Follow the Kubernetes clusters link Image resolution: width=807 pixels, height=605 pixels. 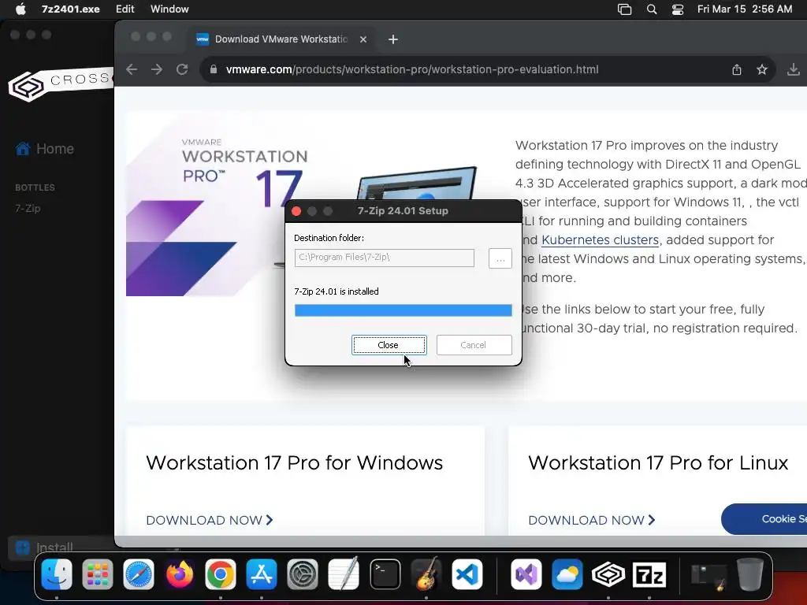point(600,239)
